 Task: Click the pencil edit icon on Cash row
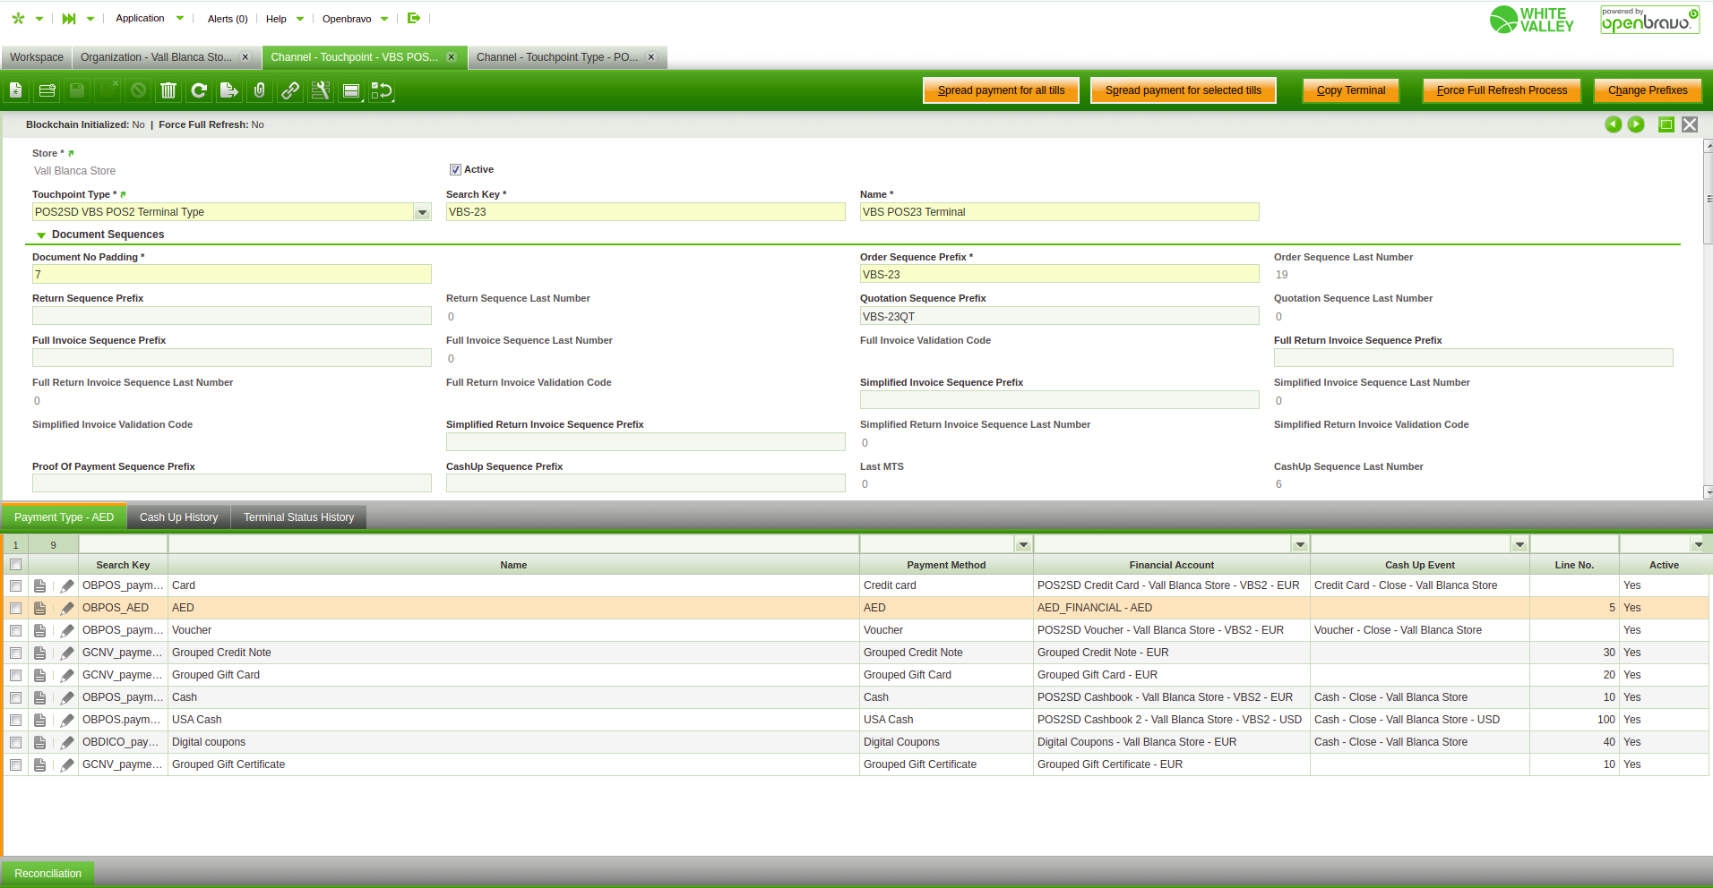(x=67, y=698)
